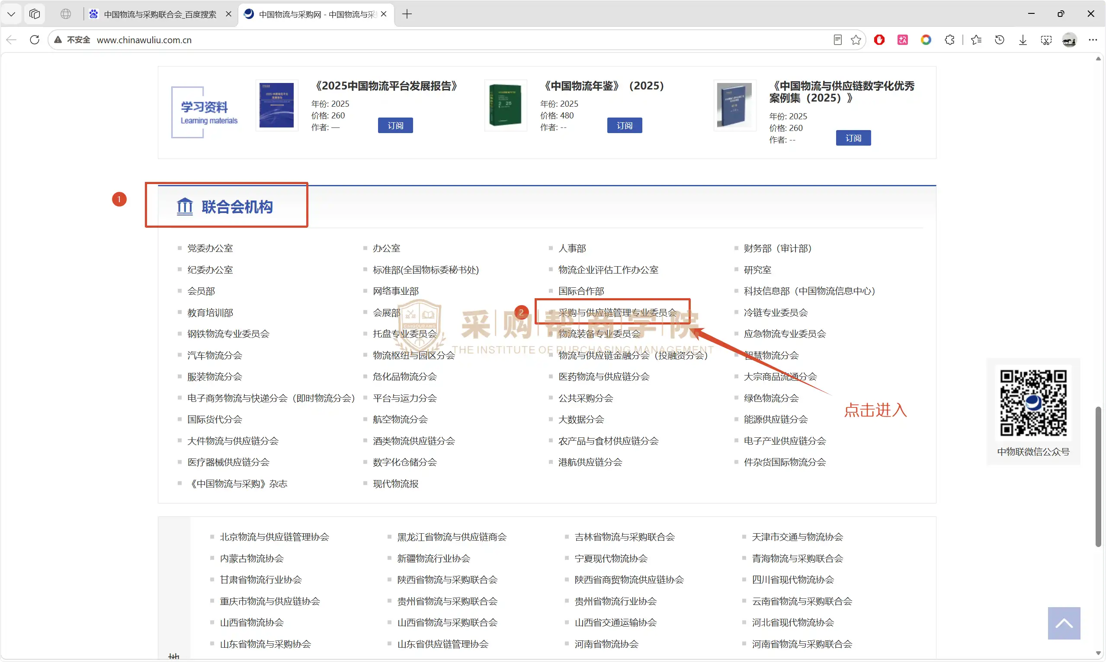
Task: Close the 中国物流与采购网 tab
Action: 384,14
